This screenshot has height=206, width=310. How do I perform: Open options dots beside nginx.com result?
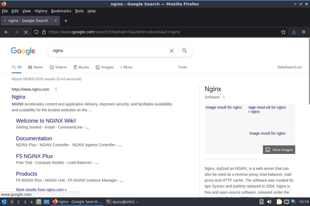(x=56, y=89)
